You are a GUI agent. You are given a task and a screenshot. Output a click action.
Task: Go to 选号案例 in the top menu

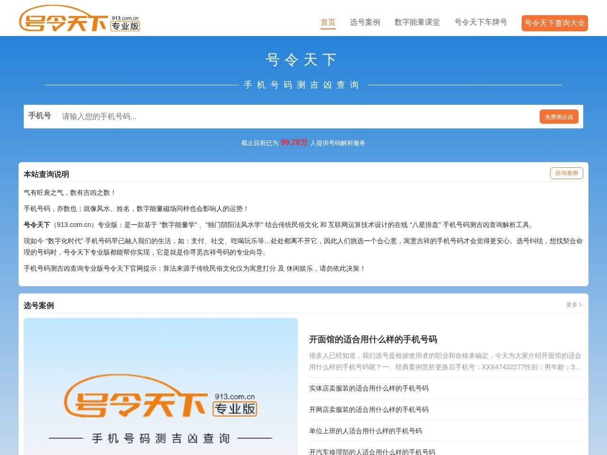coord(365,22)
